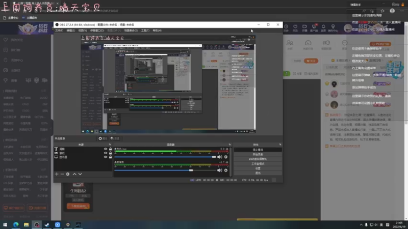
Task: Click the orange follow button on stream page
Action: 311,61
